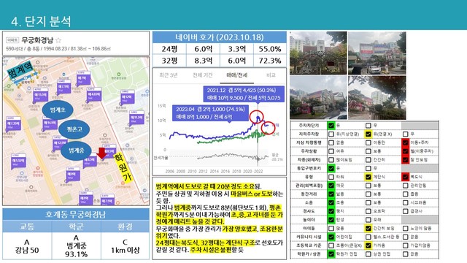
Task: Open the bottom-right tree and apartment photo
Action: (x=377, y=97)
